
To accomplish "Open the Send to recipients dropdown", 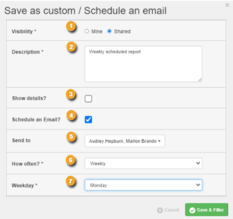I will (x=125, y=141).
